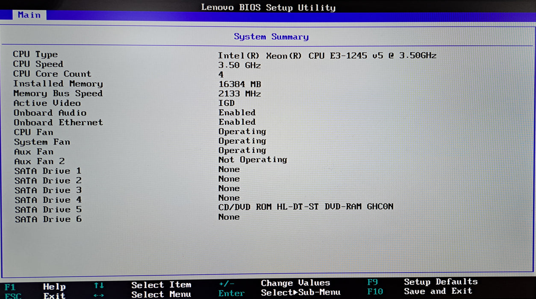Screen dimensions: 536x299
Task: Click the SATA Drive 3 row label
Action: click(48, 190)
